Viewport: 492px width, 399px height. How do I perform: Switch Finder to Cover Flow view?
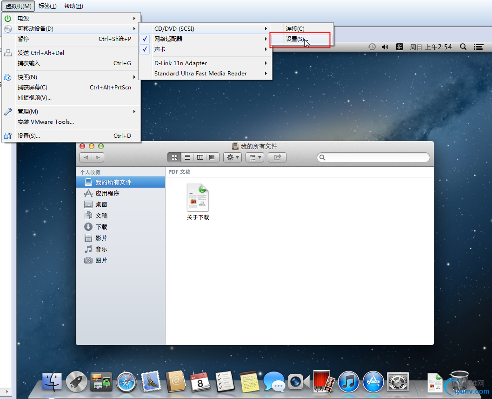(213, 157)
